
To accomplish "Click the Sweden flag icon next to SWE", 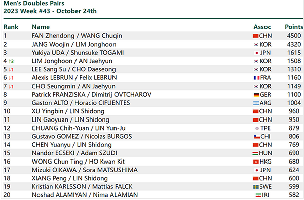I will coord(256,187).
